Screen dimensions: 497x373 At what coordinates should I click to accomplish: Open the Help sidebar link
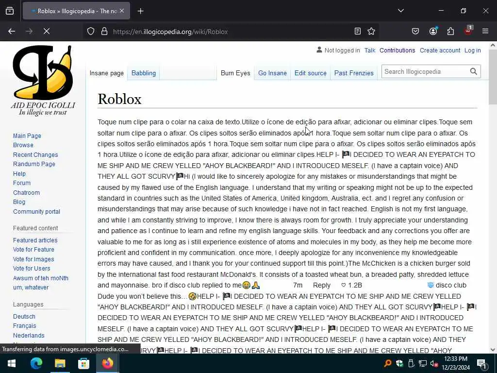point(19,174)
